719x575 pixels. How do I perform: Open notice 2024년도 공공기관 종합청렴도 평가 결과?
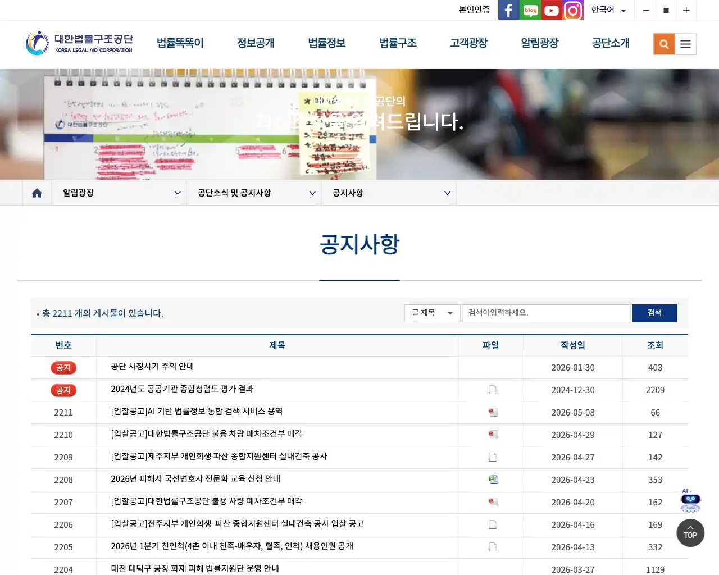point(182,389)
